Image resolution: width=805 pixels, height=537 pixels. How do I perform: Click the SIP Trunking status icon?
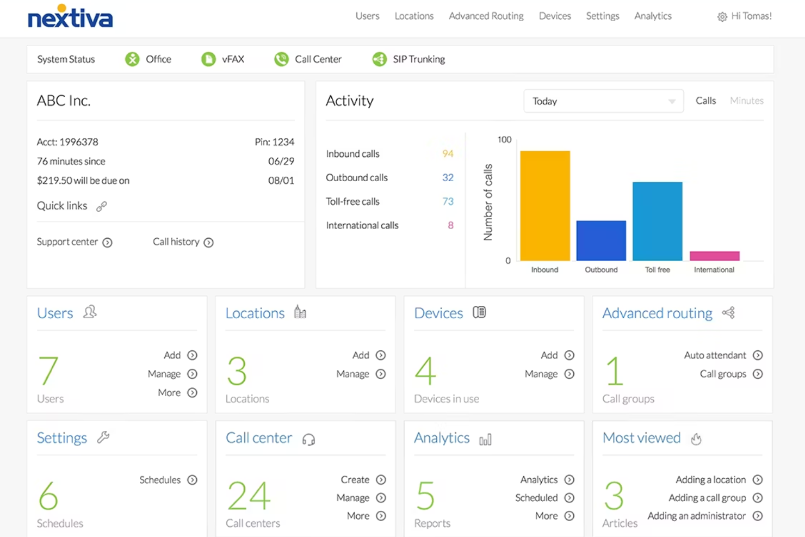379,59
